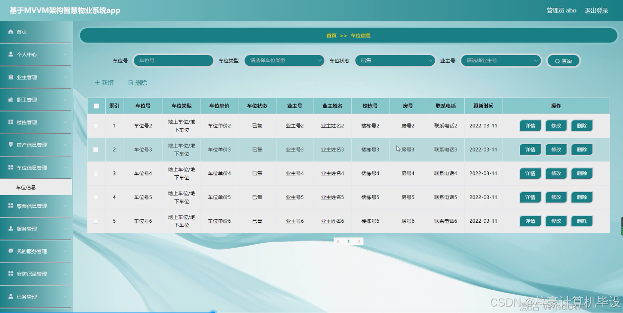Show 详情 for row 车位号6

click(x=530, y=221)
